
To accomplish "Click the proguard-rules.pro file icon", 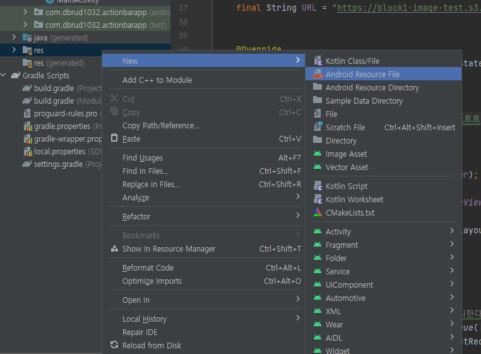I will click(27, 113).
